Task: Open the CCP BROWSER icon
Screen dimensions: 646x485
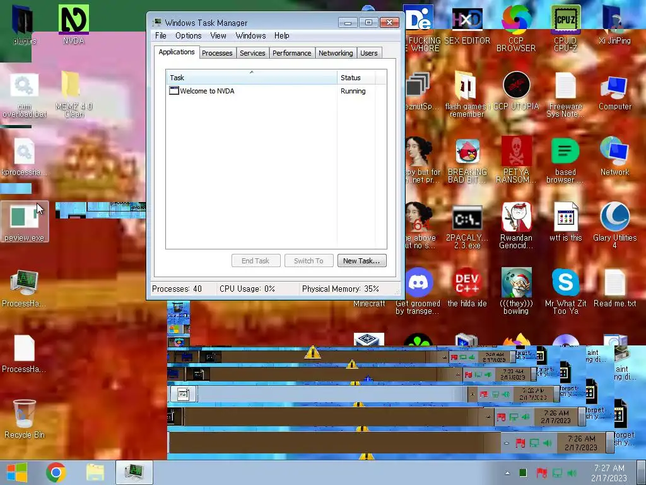Action: [x=516, y=28]
